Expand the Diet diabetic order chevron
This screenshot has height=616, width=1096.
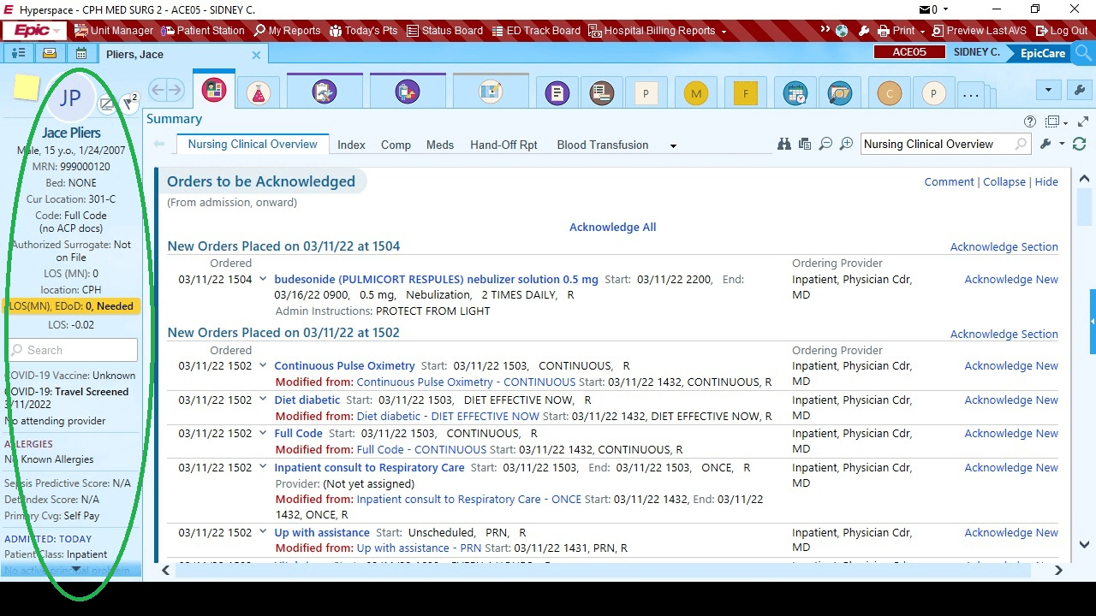point(264,400)
